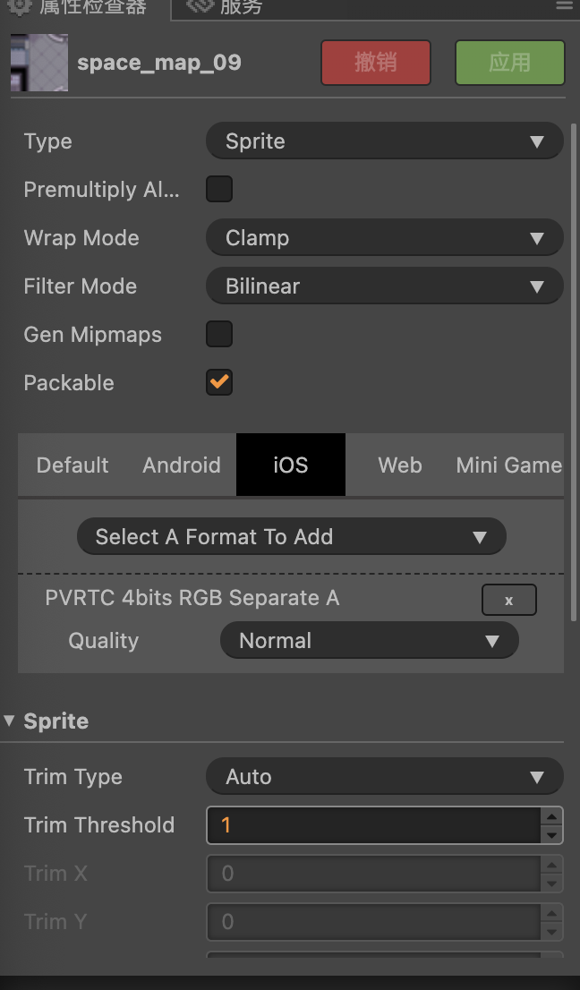Image resolution: width=580 pixels, height=990 pixels.
Task: Click the red 撤销 revert button
Action: [376, 63]
